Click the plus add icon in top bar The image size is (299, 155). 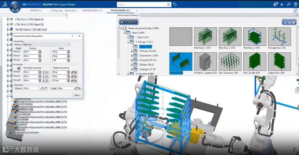point(282,4)
